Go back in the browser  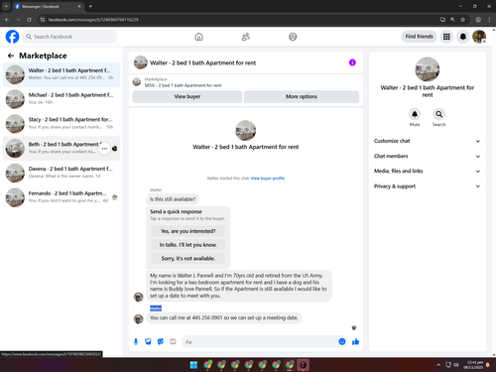pyautogui.click(x=7, y=20)
